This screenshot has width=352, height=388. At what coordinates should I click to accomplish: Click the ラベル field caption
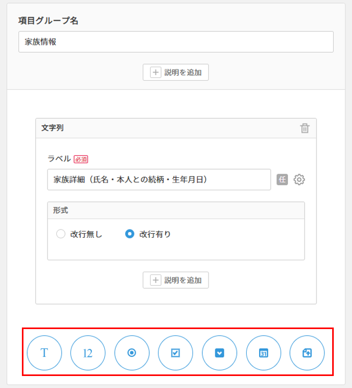click(x=59, y=159)
